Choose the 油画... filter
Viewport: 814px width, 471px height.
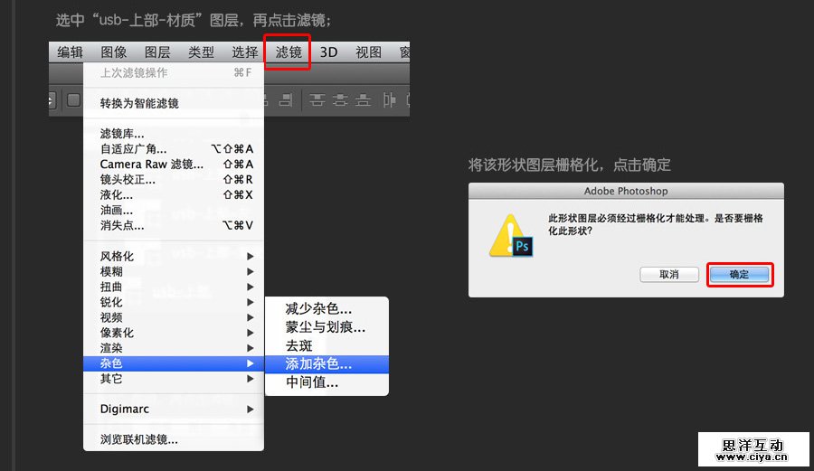tap(174, 210)
